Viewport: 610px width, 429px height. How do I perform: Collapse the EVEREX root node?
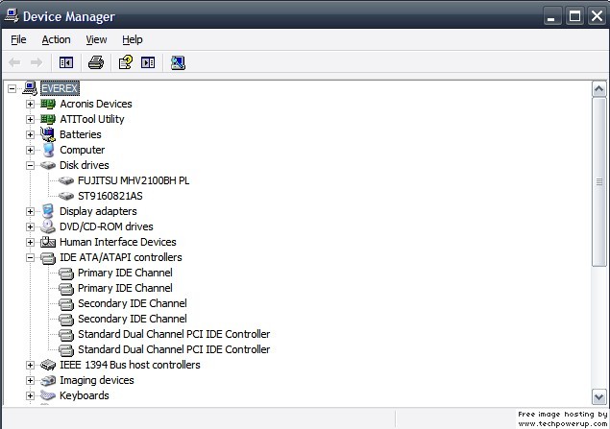12,88
